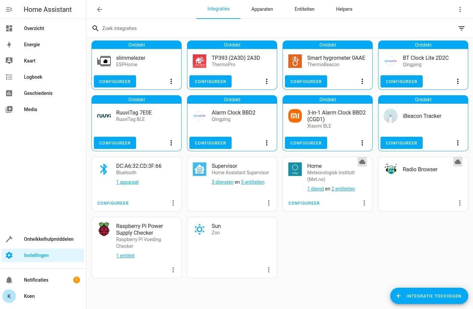The width and height of the screenshot is (473, 309).
Task: Click the iBeacon Tracker logo
Action: tap(391, 116)
